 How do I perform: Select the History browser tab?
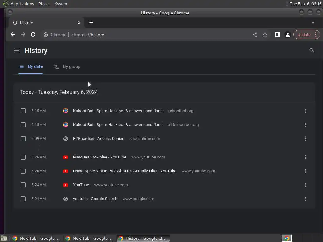click(46, 23)
